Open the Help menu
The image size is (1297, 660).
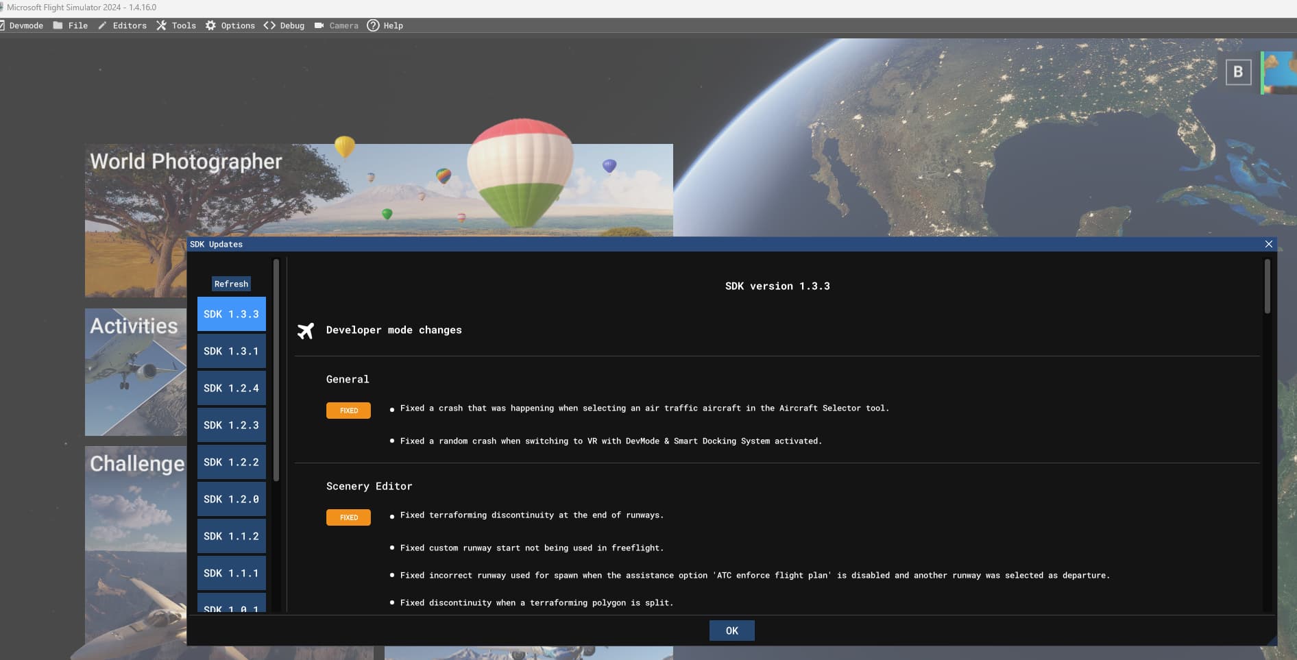393,25
